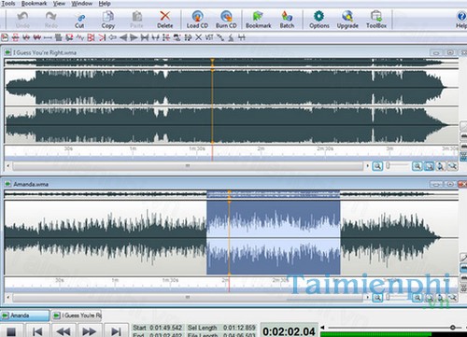Click the playhead marker in I Guess You're Right waveform

pyautogui.click(x=212, y=105)
